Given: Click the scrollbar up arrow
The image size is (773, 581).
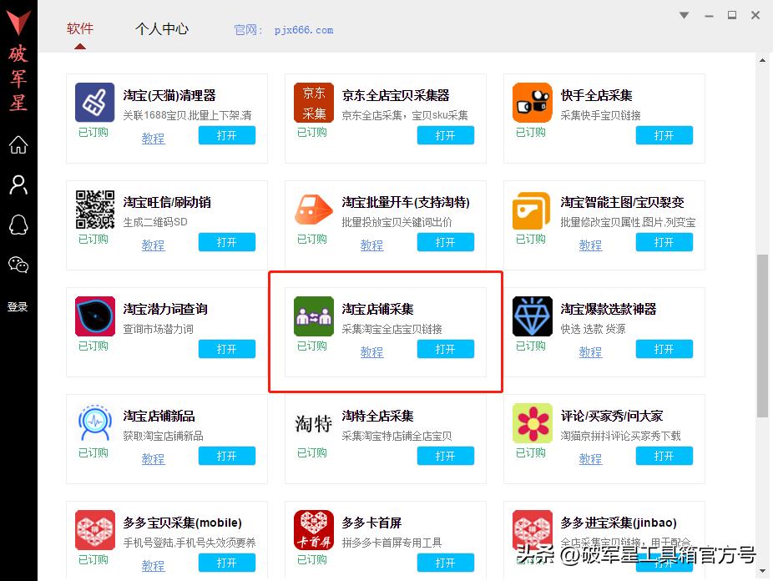Looking at the screenshot, I should point(762,61).
